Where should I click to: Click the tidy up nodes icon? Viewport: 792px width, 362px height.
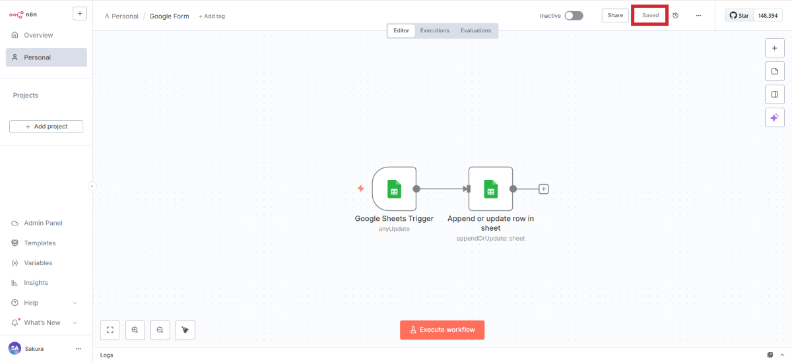click(x=185, y=330)
